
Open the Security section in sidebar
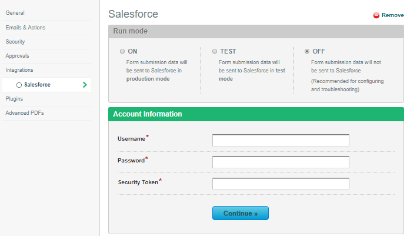point(15,42)
